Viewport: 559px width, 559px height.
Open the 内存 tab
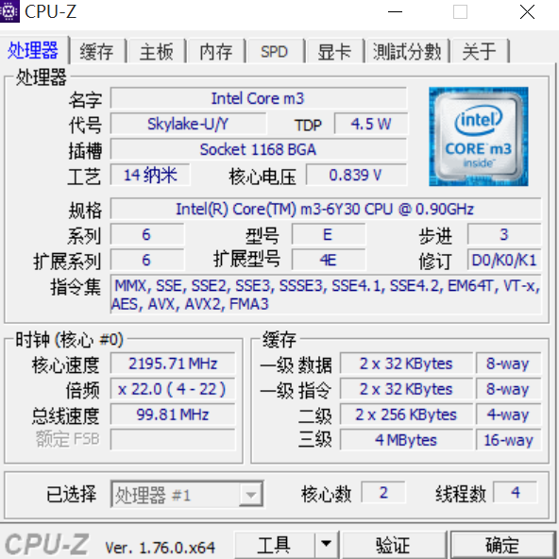(216, 51)
